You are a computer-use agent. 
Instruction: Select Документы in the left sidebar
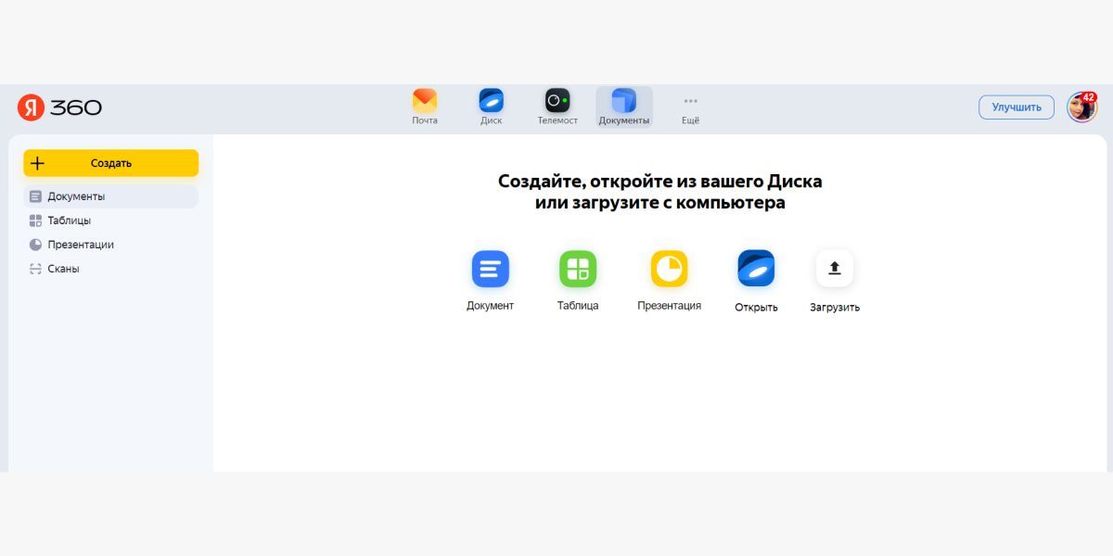point(110,196)
